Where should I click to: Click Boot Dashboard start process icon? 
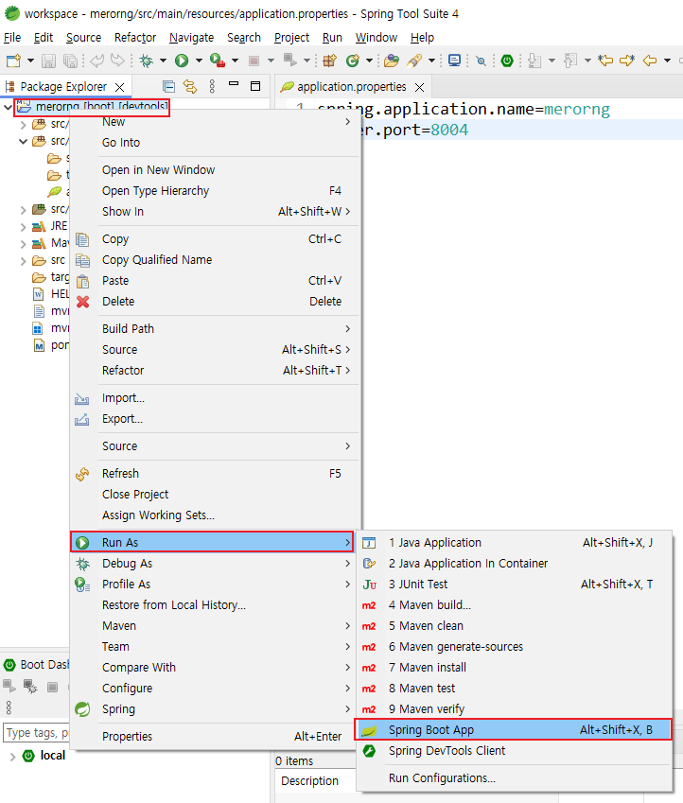9,686
